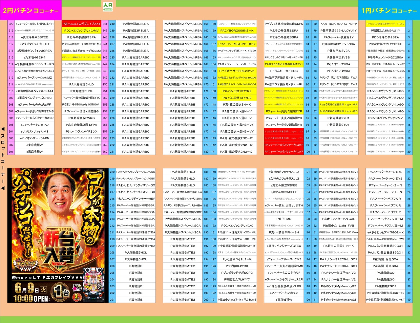Click machine number 241
This screenshot has height=323, width=420.
coord(105,24)
